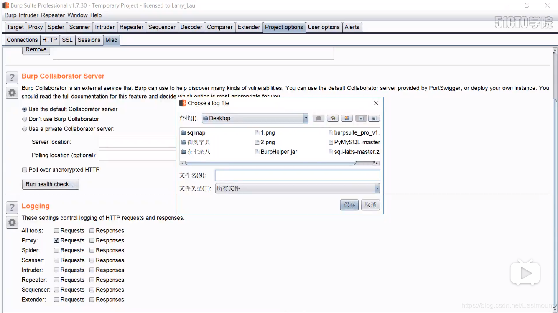Click the 取消 cancel button
558x313 pixels.
(370, 205)
